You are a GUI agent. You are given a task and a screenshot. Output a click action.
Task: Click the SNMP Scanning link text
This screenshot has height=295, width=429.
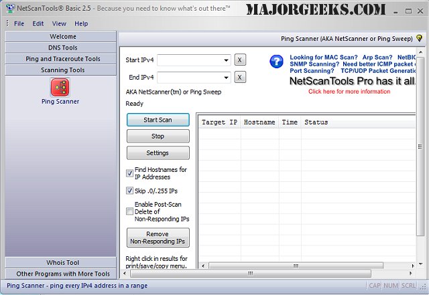point(314,64)
